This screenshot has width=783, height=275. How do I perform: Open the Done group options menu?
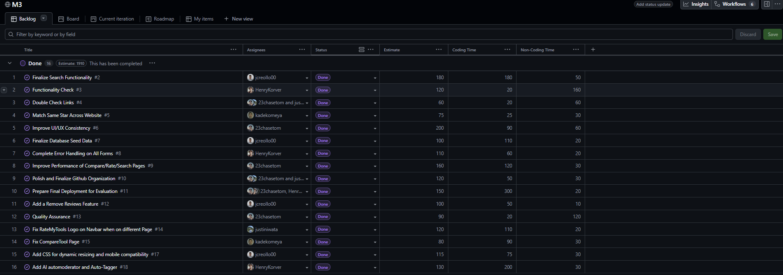click(x=152, y=63)
